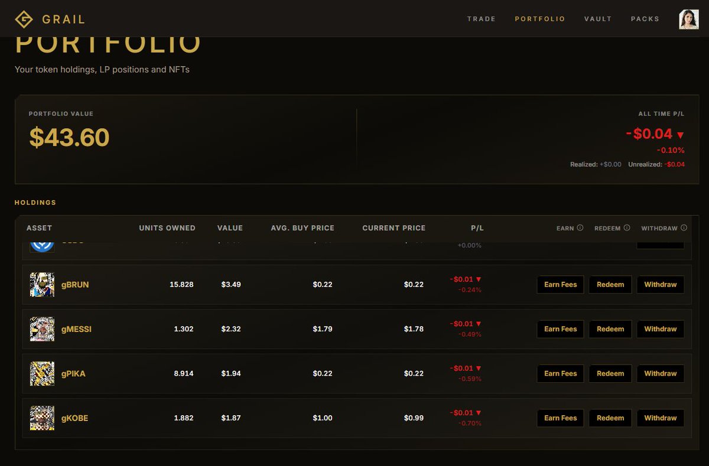The height and width of the screenshot is (466, 709).
Task: Click Redeem for gPIKA
Action: coord(610,373)
